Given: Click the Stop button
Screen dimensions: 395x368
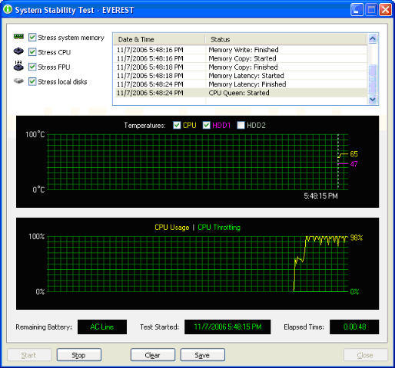Looking at the screenshot, I should coord(79,355).
